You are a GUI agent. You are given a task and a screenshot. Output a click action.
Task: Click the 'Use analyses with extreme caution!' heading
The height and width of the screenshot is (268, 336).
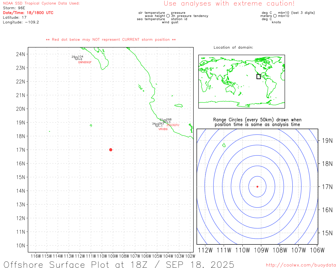[x=229, y=3]
